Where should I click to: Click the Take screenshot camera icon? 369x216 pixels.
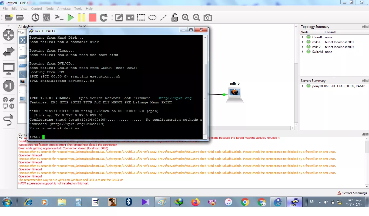pyautogui.click(x=207, y=18)
